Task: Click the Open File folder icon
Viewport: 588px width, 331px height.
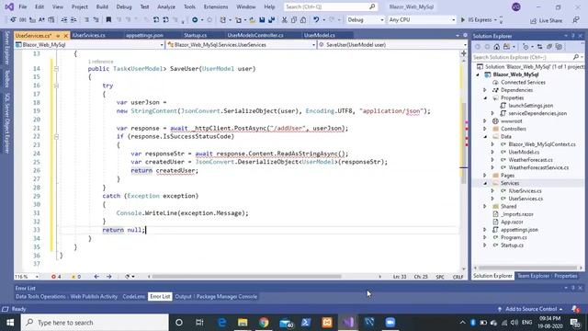Action: [x=253, y=20]
